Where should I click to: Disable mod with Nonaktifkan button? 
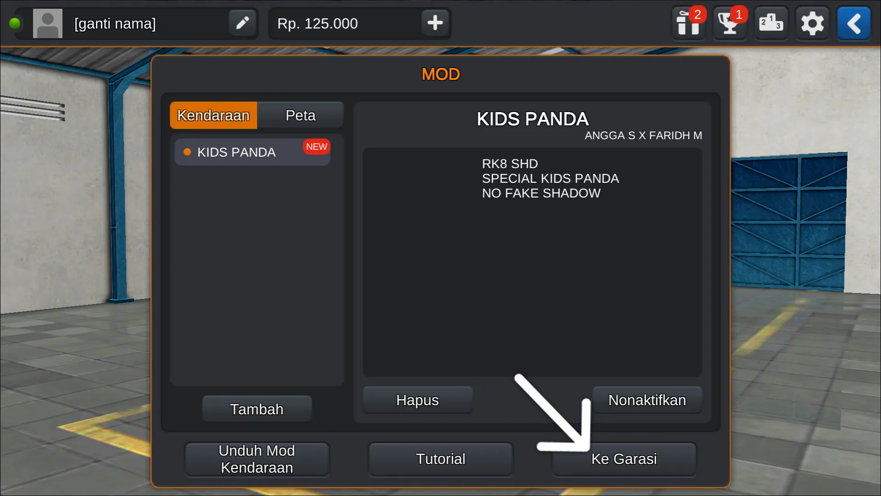(647, 400)
